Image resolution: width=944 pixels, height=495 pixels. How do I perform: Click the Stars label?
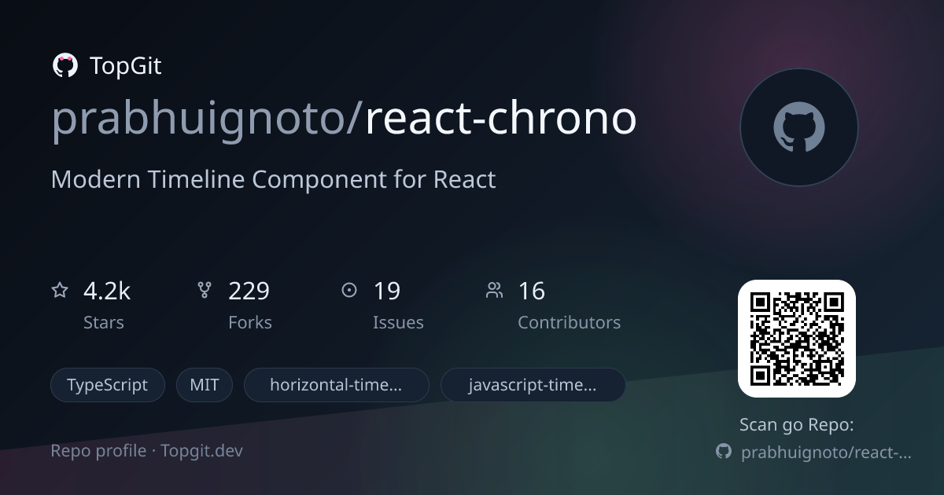click(x=104, y=323)
